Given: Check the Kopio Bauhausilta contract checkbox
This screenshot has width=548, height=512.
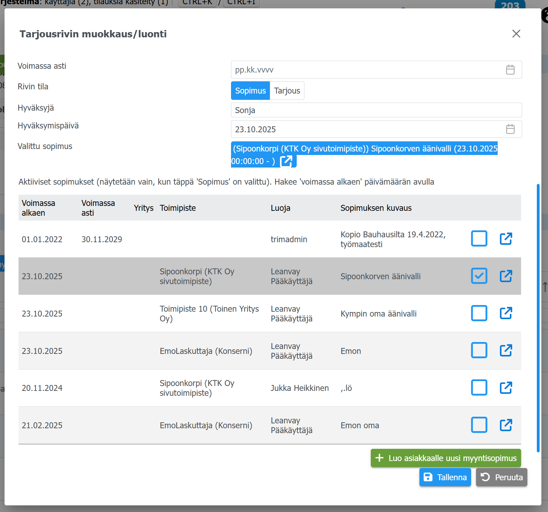Looking at the screenshot, I should coord(479,239).
